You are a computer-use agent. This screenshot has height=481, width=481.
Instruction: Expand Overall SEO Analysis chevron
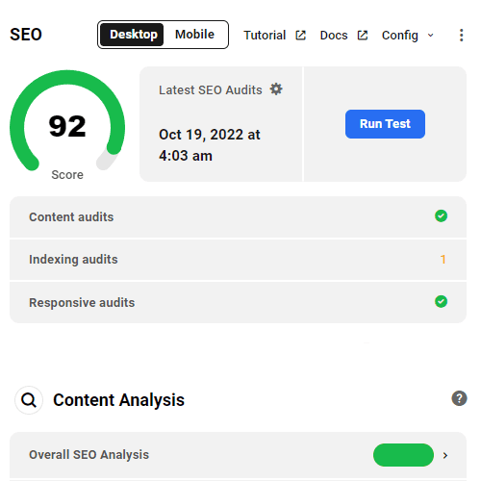coord(445,455)
